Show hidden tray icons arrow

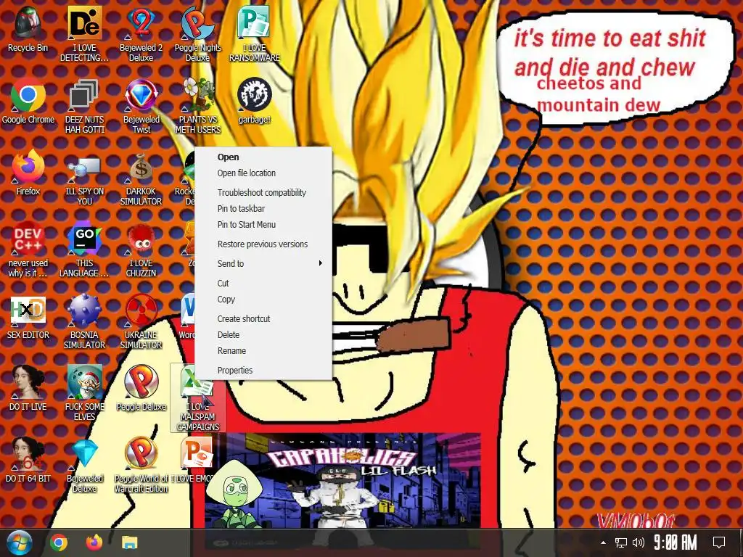tap(603, 542)
